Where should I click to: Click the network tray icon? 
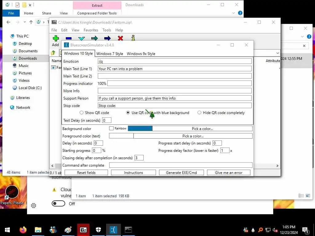[268, 230]
